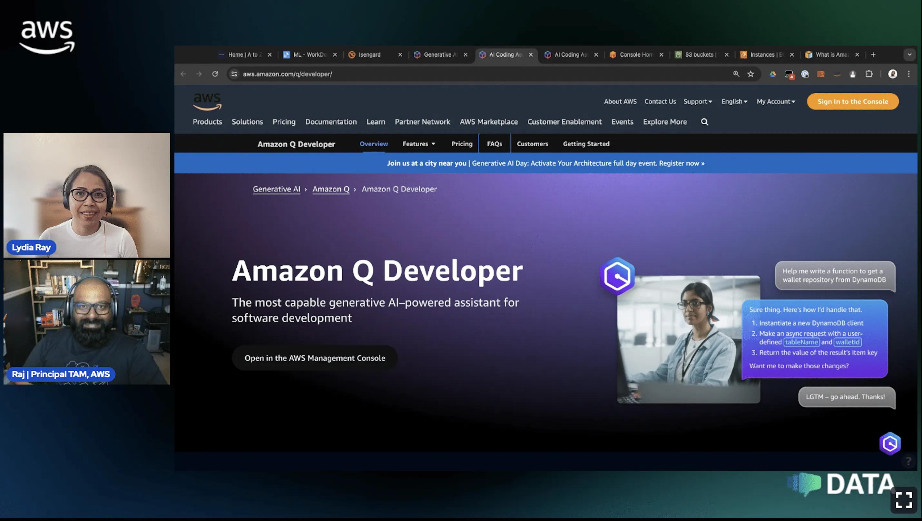Screen dimensions: 922x521
Task: Click the 1Password extension icon
Action: click(805, 74)
